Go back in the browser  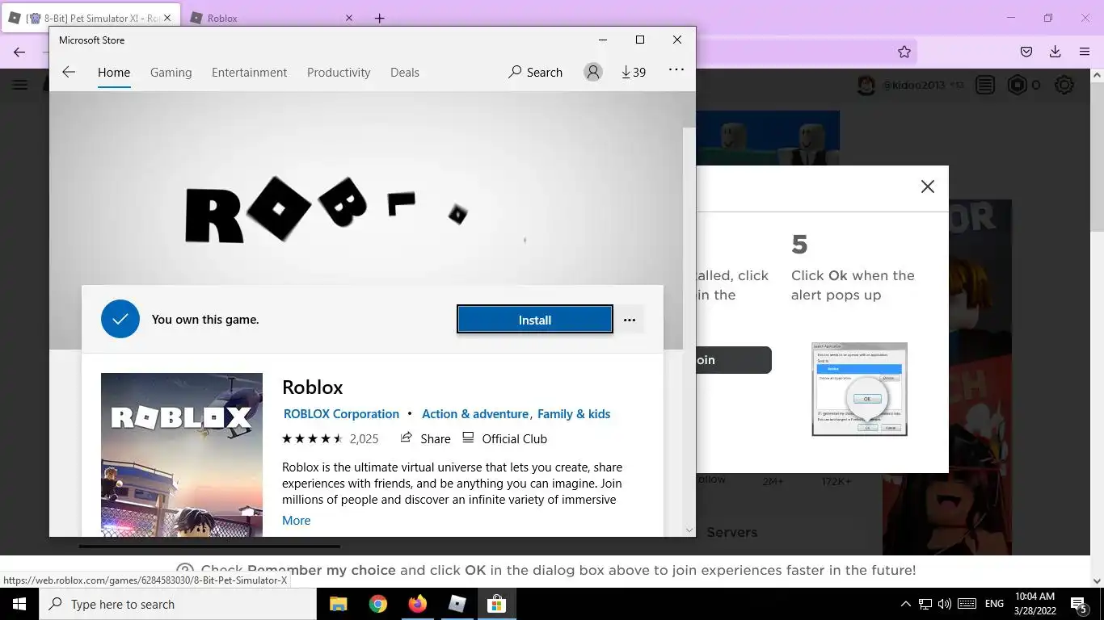(19, 52)
